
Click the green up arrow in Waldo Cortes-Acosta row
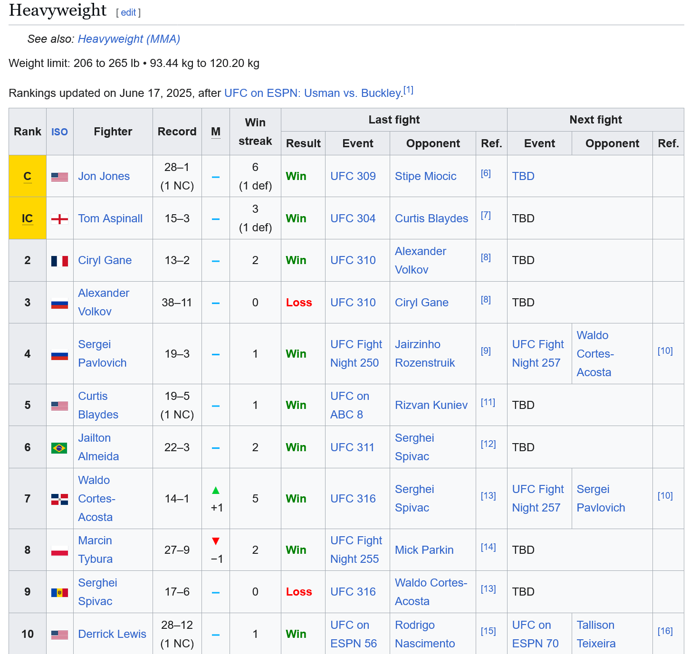(216, 490)
